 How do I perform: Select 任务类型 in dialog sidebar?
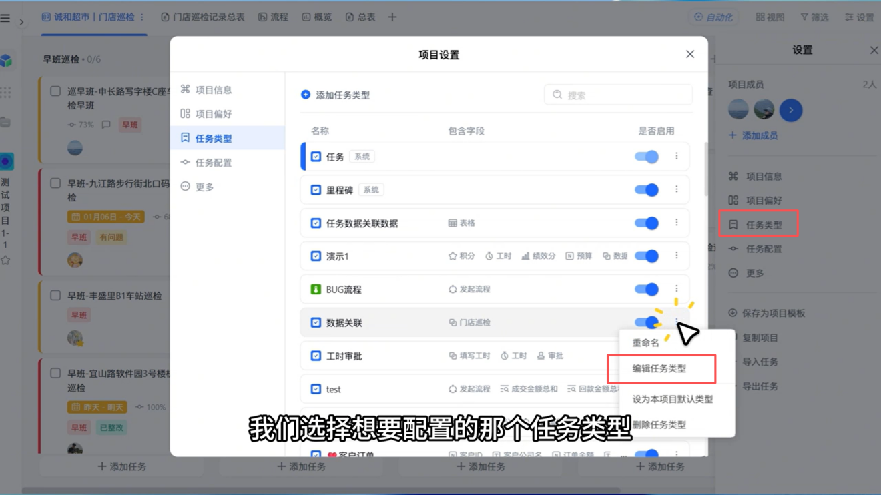pyautogui.click(x=228, y=138)
